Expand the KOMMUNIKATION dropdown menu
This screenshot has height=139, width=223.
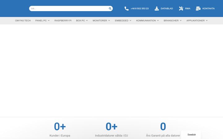point(147,21)
